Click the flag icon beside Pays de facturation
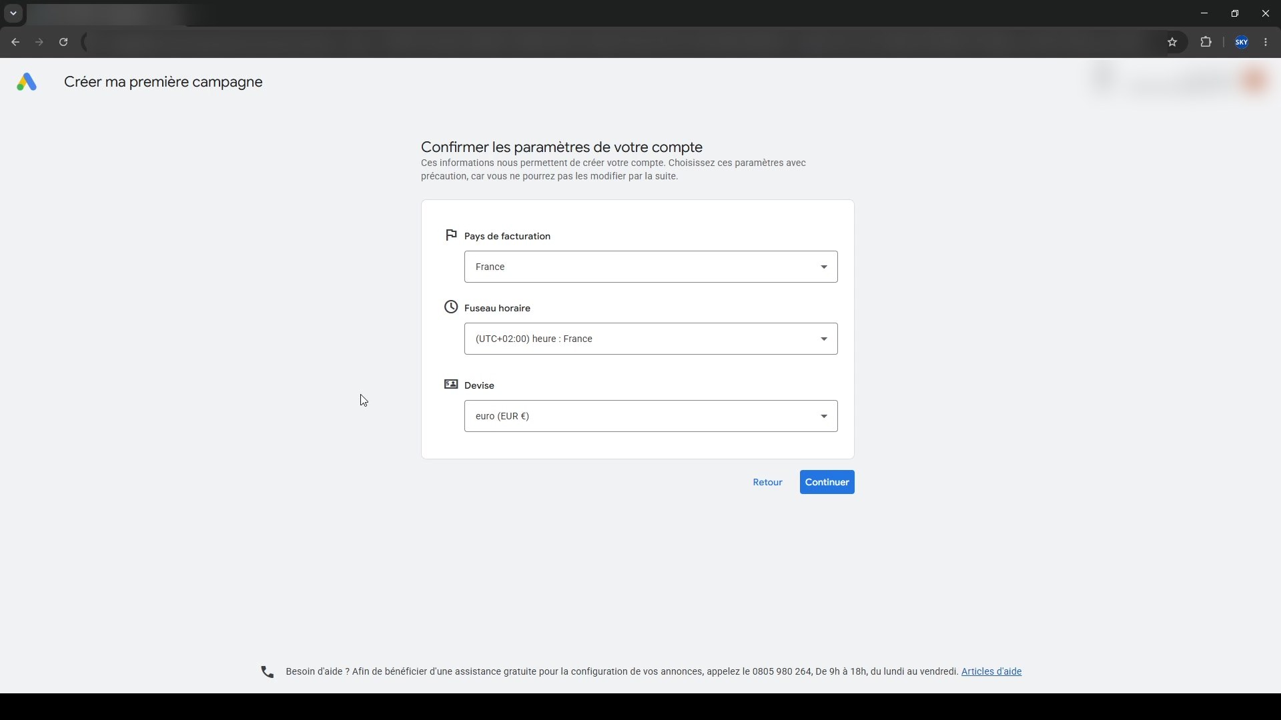 click(451, 235)
